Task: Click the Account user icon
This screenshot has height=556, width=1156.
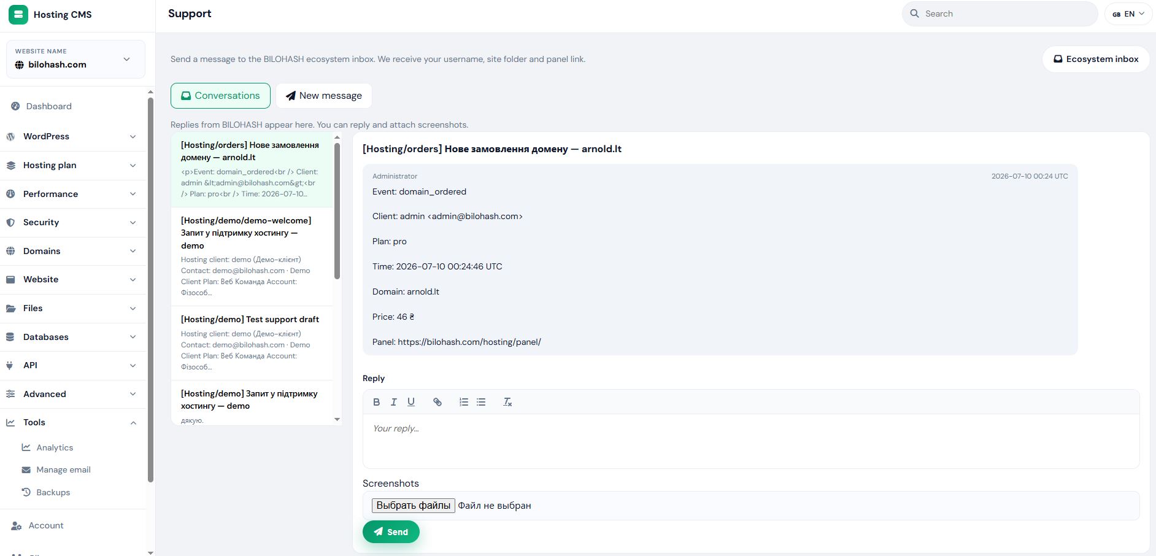Action: coord(17,525)
